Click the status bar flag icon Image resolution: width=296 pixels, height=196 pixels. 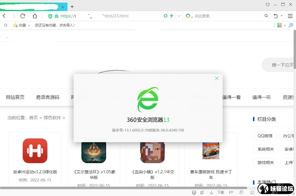pos(231,193)
